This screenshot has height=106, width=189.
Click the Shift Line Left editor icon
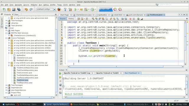coord(123,19)
